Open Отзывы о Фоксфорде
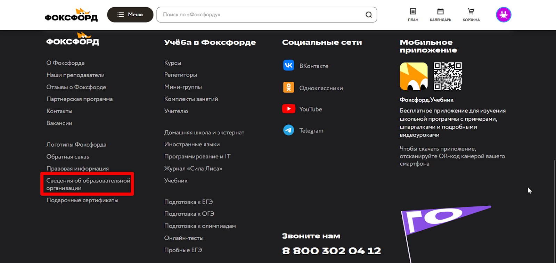Screen dimensions: 556x263 tap(76, 87)
